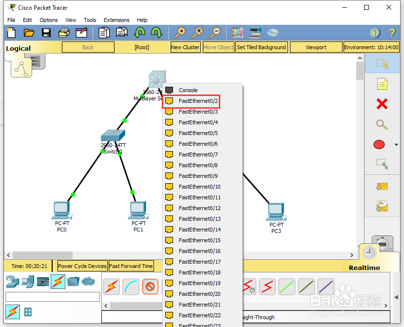Select the Routers device category

[x=12, y=281]
